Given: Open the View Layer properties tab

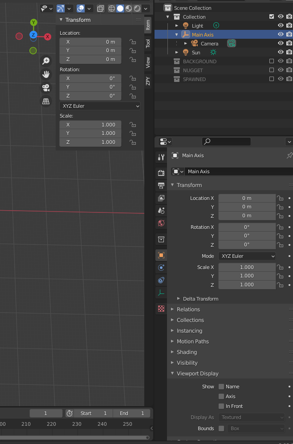Looking at the screenshot, I should pos(161,198).
